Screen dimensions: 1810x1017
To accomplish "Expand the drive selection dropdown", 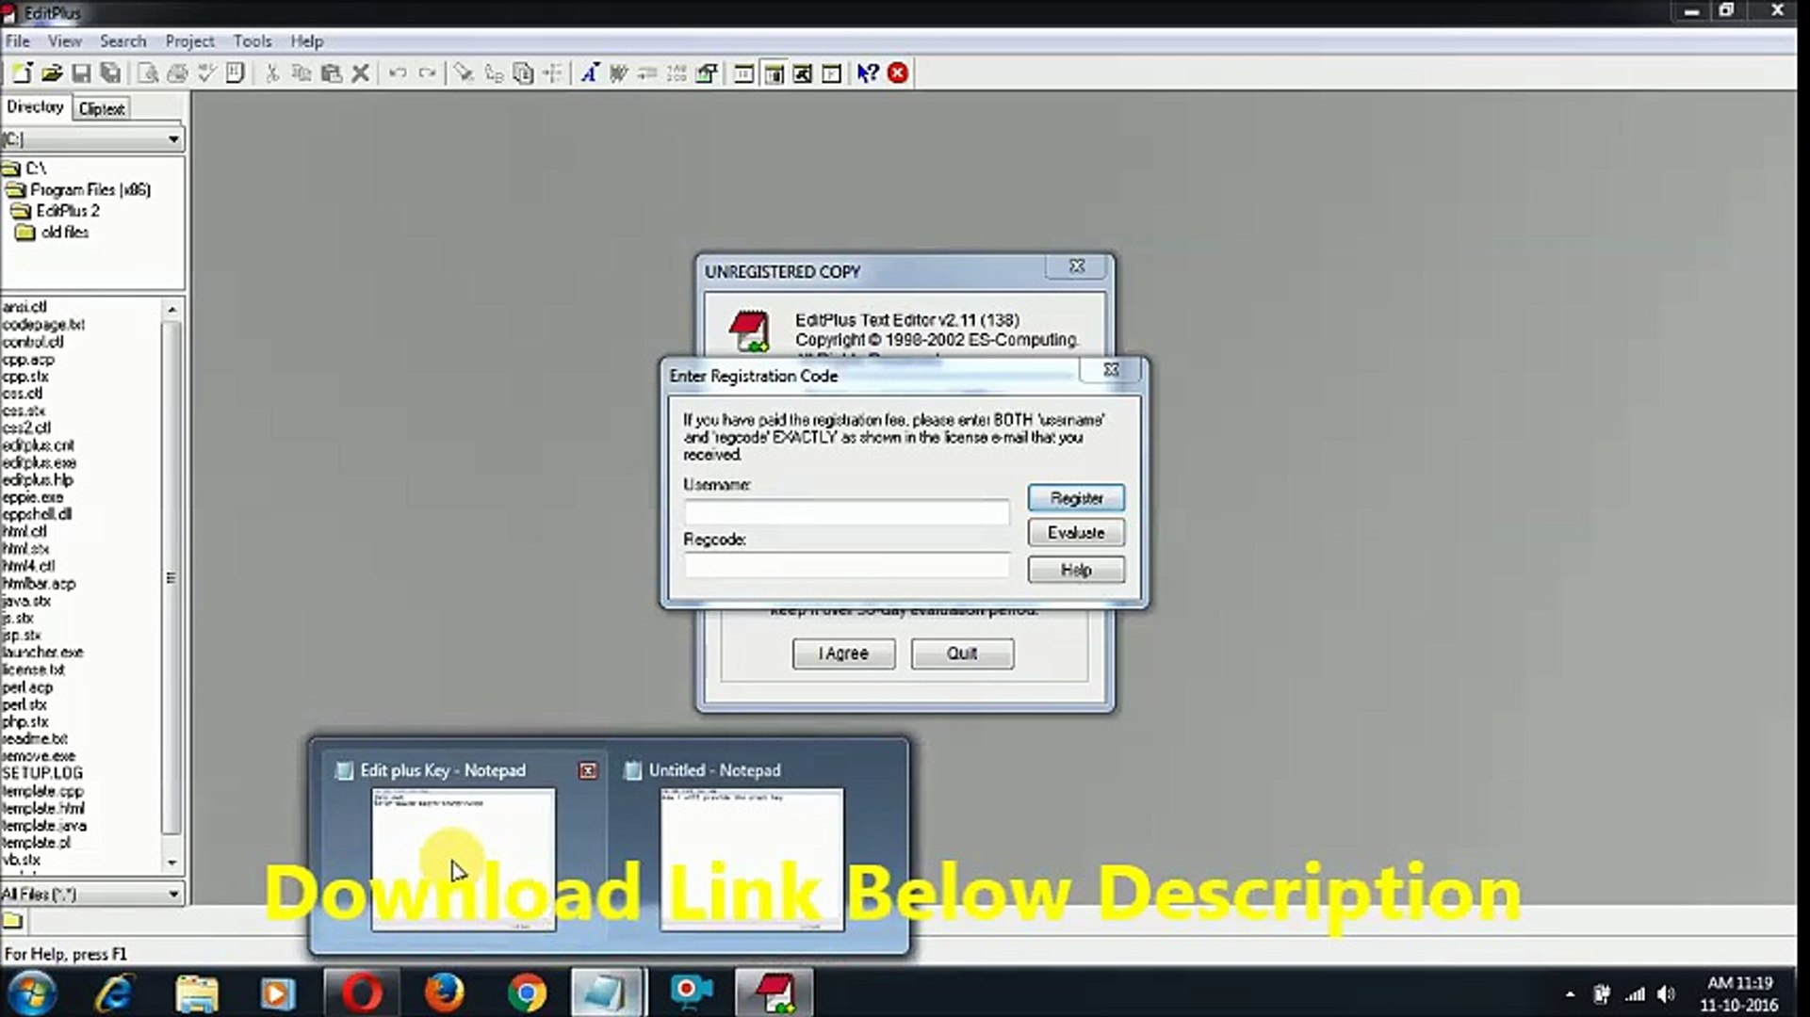I will (x=173, y=139).
